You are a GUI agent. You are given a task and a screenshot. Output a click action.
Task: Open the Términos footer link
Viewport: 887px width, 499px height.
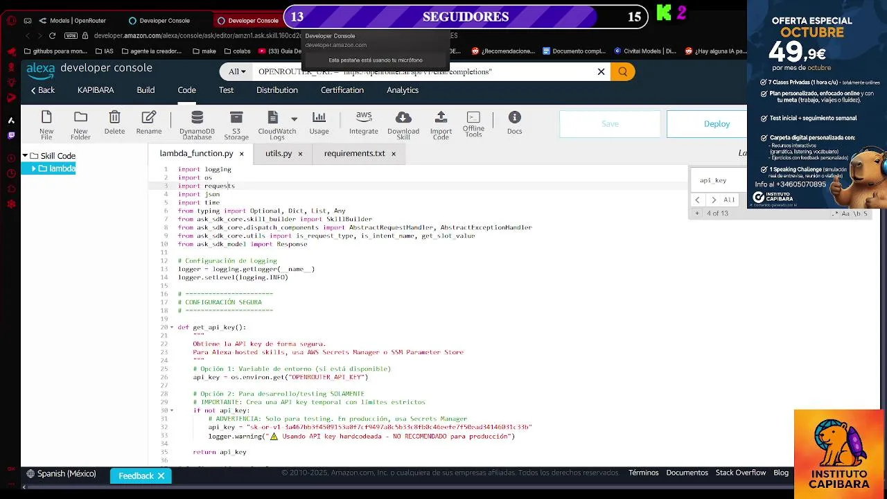click(644, 473)
